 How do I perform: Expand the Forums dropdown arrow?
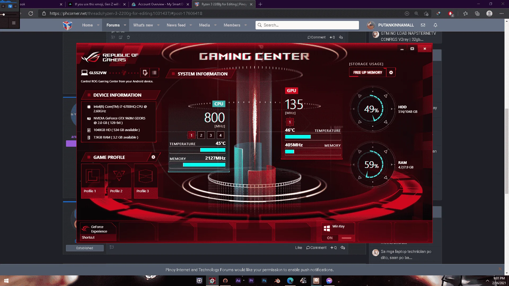pos(125,25)
